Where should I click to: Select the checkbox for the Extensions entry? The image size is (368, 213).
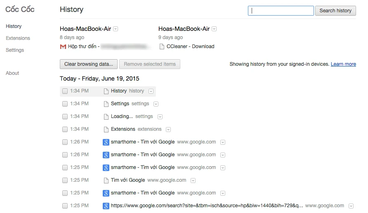(x=65, y=130)
